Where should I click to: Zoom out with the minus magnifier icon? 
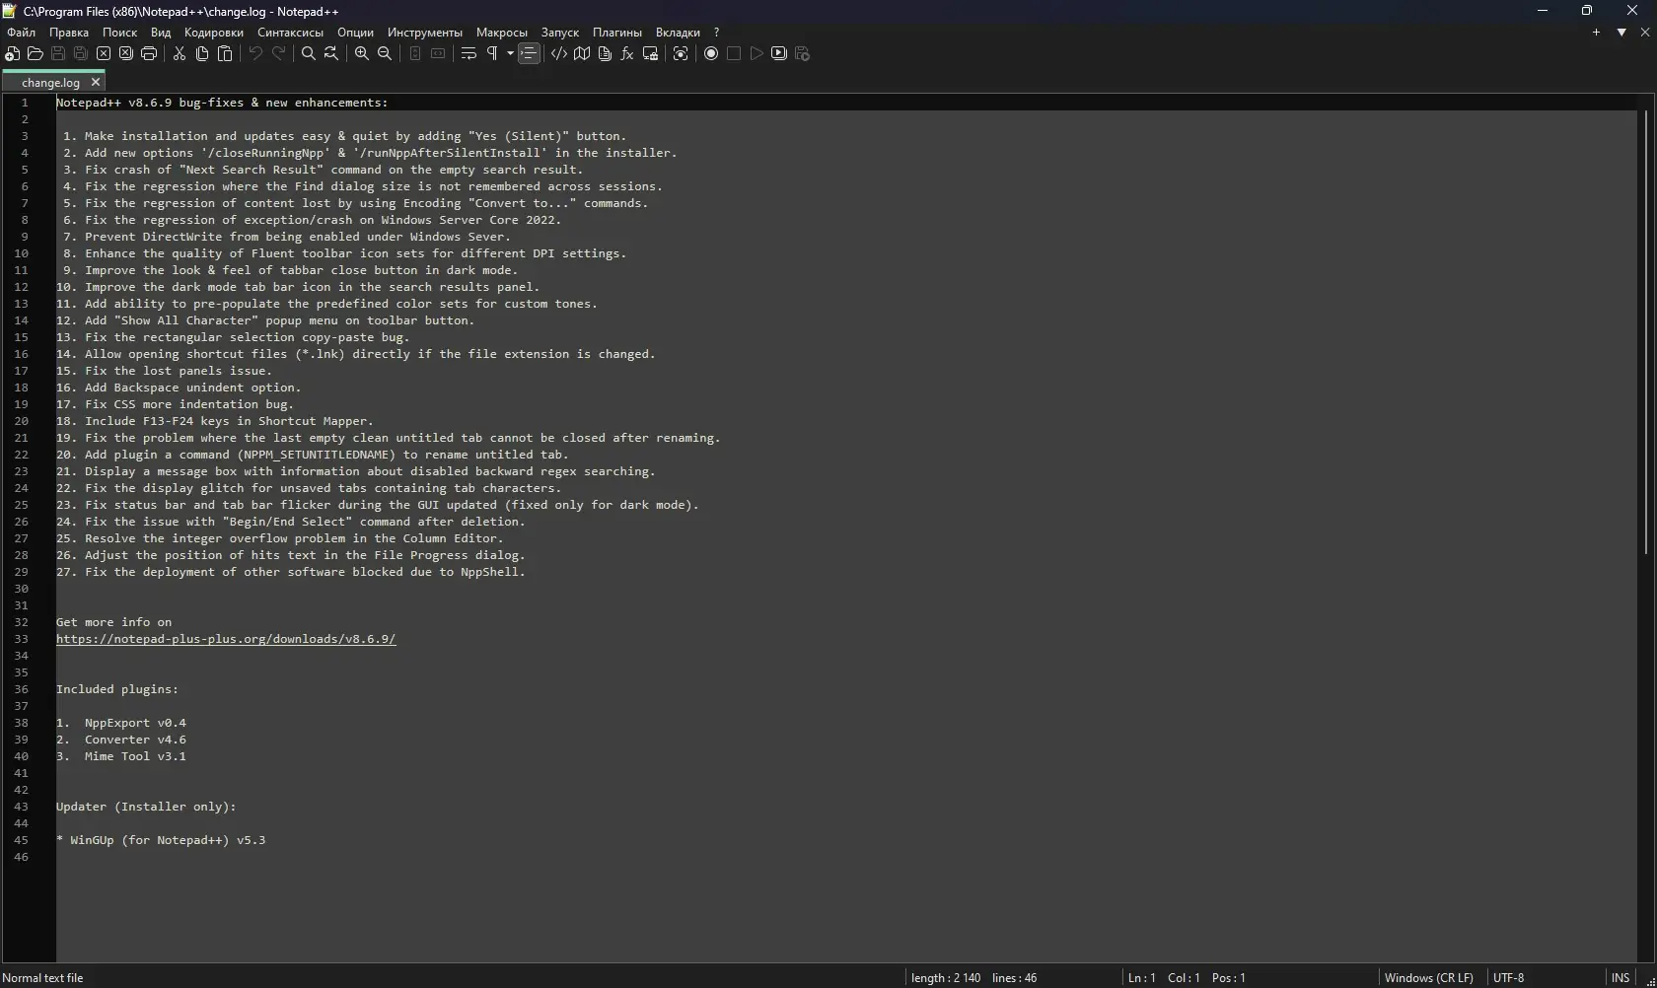[385, 54]
